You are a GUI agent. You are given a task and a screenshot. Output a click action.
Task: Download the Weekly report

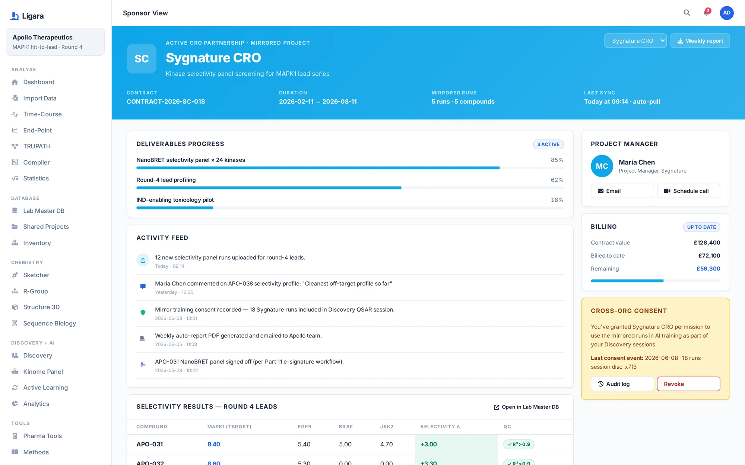click(x=700, y=41)
